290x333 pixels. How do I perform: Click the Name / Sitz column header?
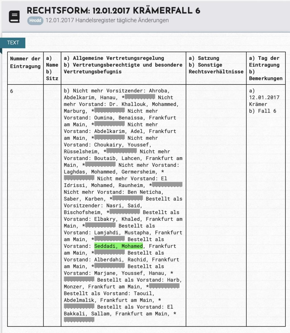tap(52, 68)
